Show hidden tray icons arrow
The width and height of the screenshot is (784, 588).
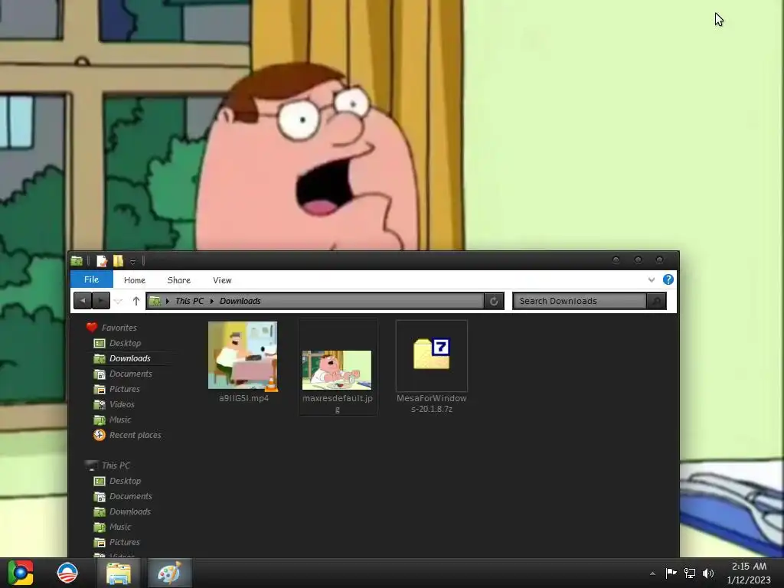click(652, 573)
